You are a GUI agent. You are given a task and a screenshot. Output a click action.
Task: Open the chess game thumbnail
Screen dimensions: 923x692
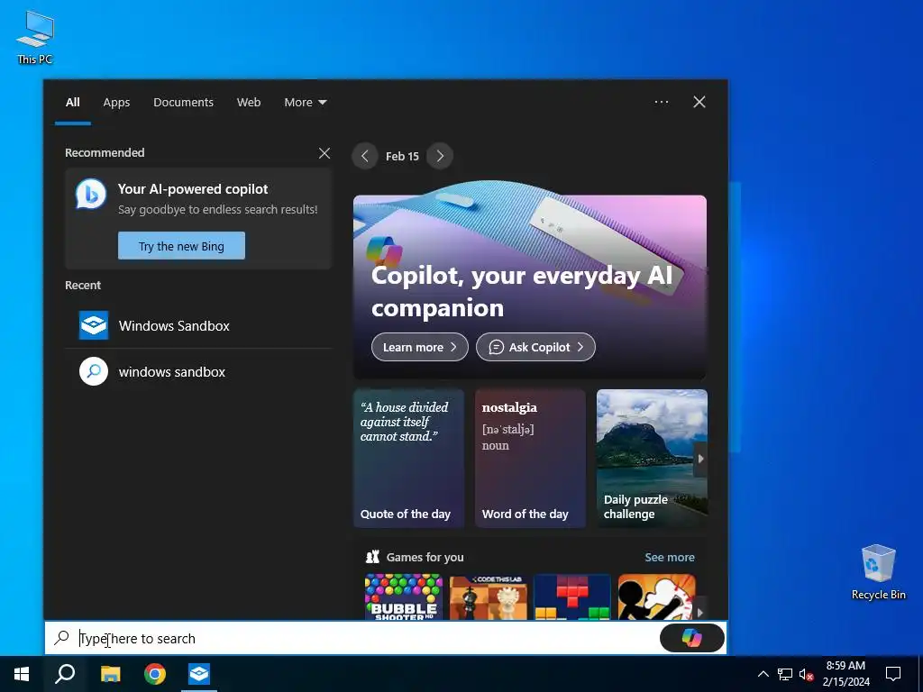tap(488, 597)
